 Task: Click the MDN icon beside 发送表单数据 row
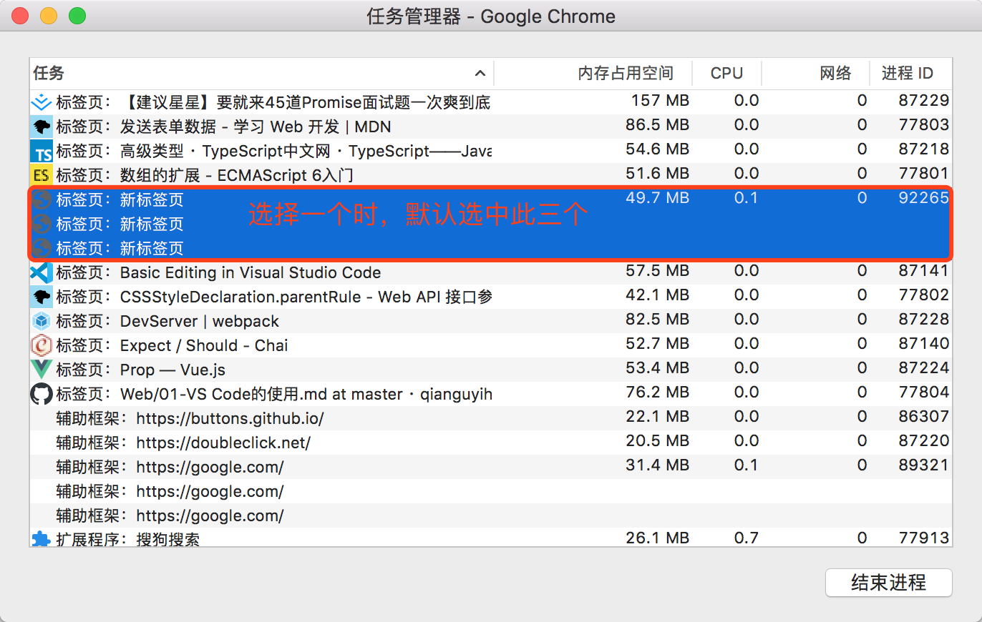(x=42, y=127)
